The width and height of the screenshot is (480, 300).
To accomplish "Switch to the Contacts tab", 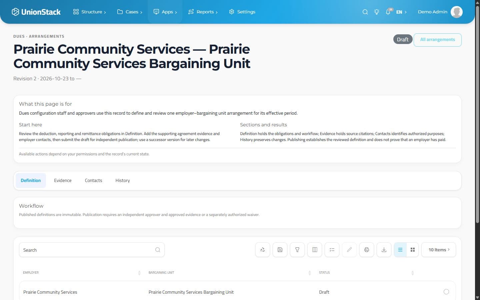I will 93,180.
